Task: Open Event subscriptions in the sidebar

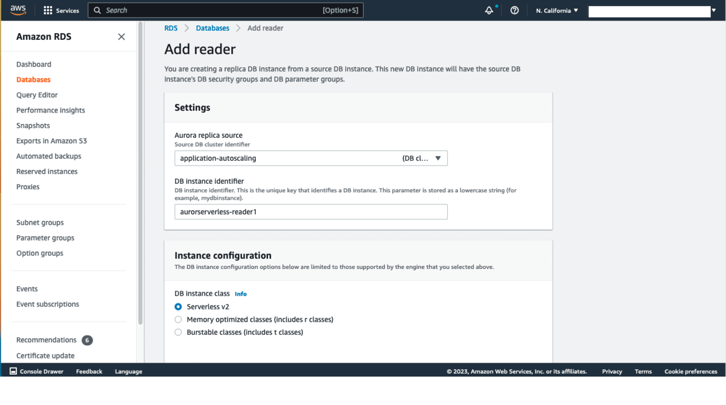Action: (48, 304)
